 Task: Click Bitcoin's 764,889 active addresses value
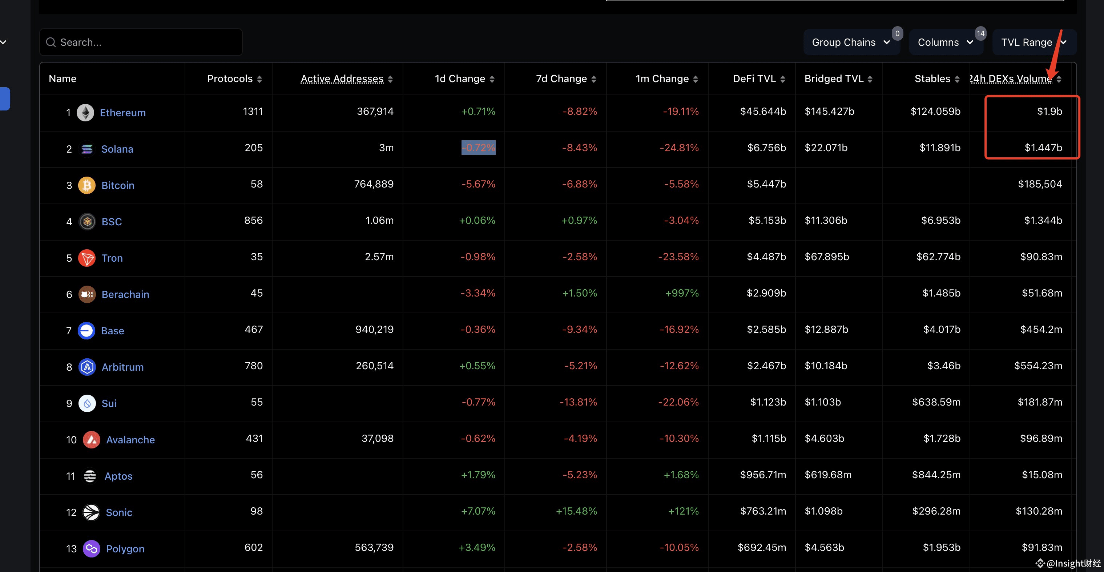[x=374, y=184]
